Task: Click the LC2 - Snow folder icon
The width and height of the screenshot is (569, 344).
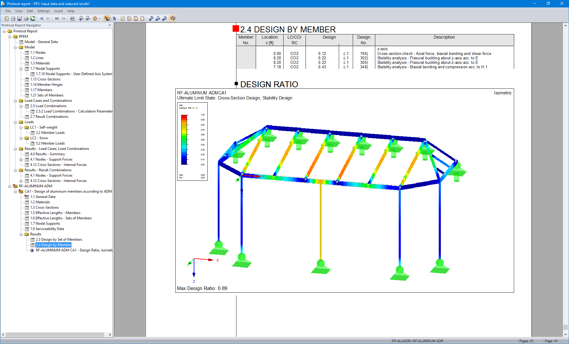Action: tap(26, 138)
